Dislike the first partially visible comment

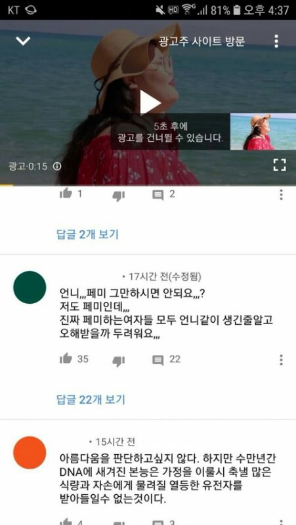point(118,196)
